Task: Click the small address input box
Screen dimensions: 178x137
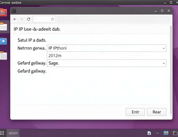Action: [x=44, y=19]
